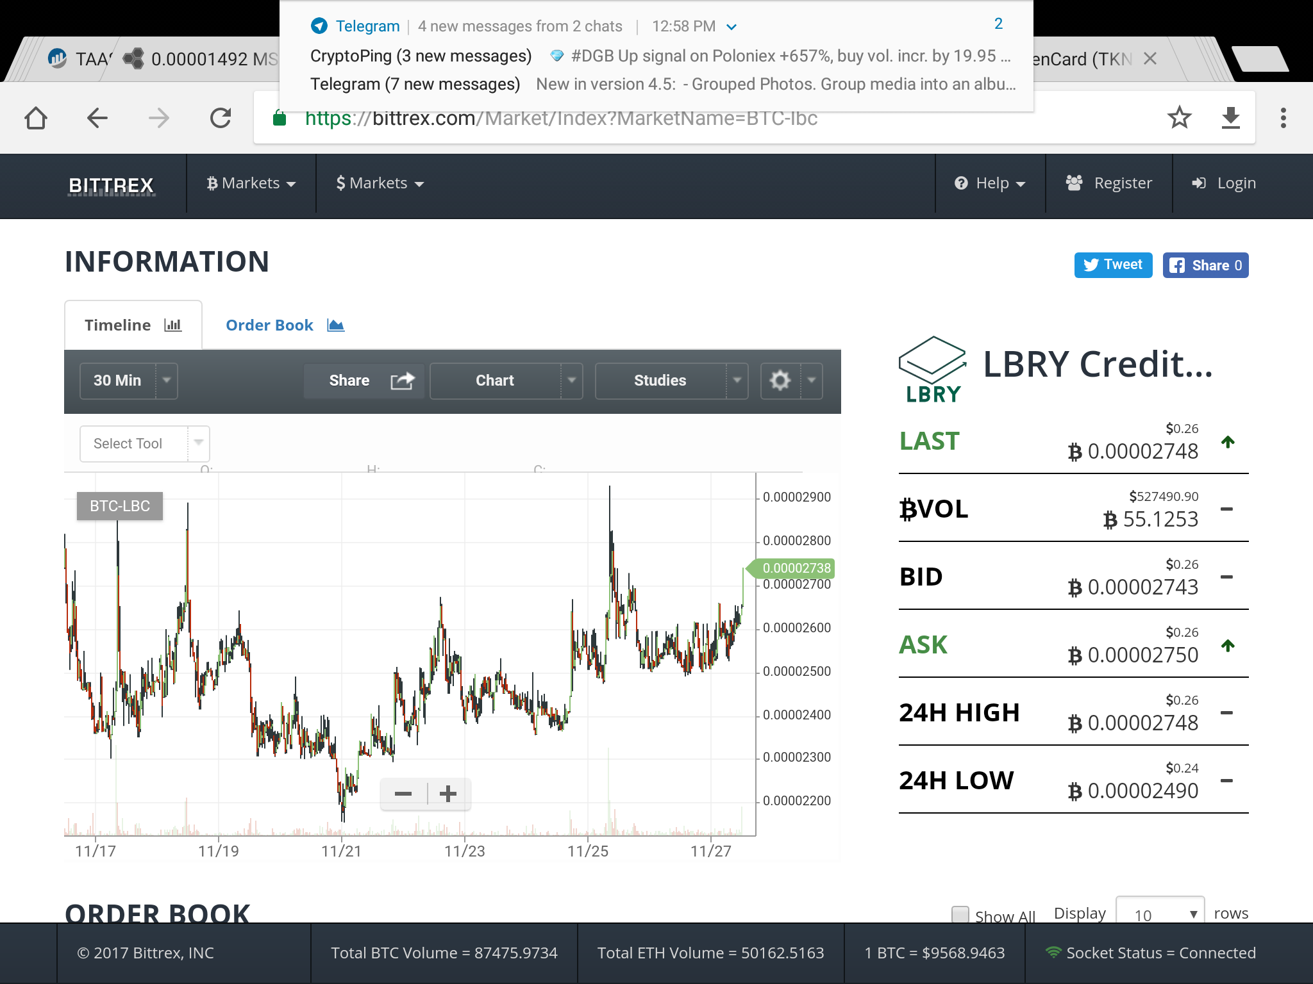Click 24H LOW value 0.00002490

coord(1133,791)
